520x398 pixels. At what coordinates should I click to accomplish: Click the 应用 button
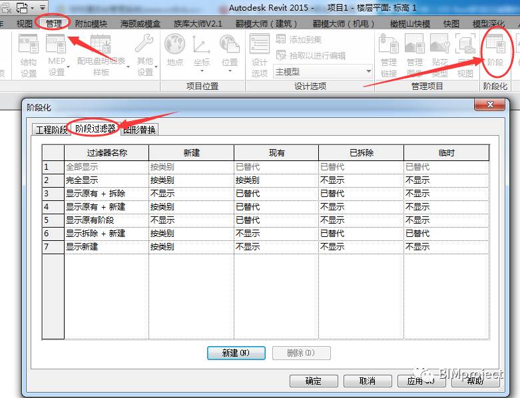pos(421,381)
